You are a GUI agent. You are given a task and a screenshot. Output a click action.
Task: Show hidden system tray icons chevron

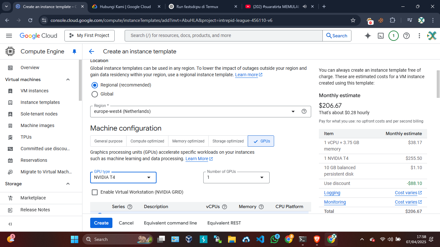[x=362, y=239]
